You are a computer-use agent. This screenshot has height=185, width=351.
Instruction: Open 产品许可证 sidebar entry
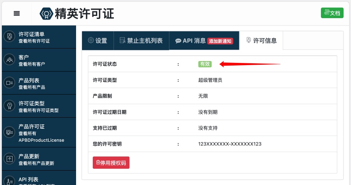[39, 133]
